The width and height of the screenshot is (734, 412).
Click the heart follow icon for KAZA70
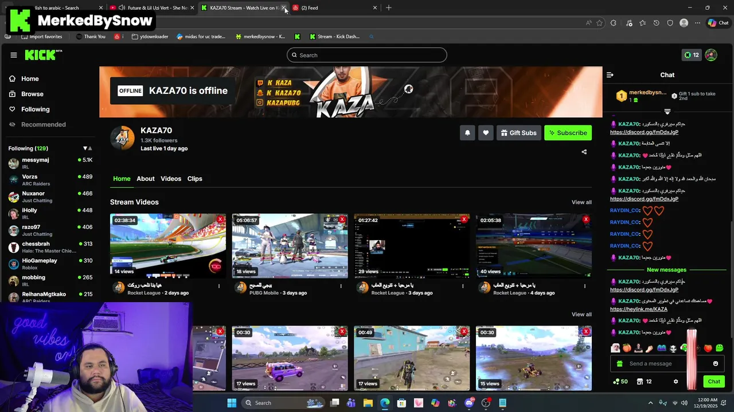486,133
